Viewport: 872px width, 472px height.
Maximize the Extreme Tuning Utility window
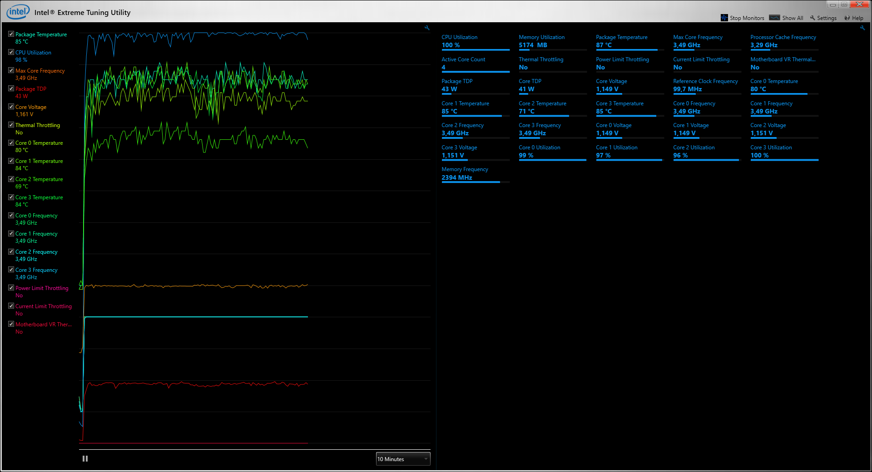point(844,5)
